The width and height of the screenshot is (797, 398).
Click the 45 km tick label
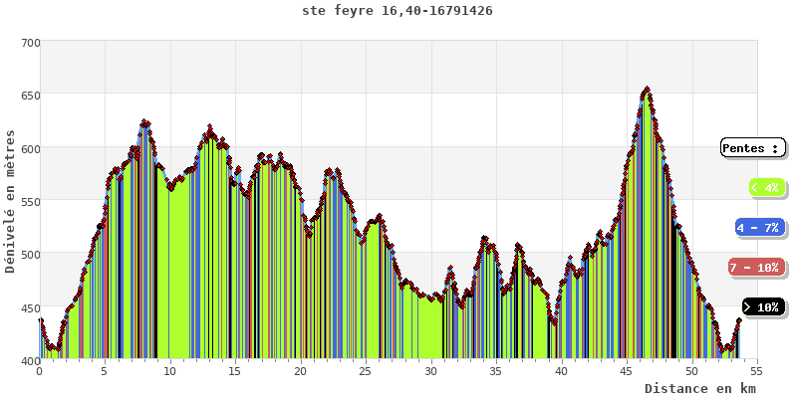[x=628, y=370]
